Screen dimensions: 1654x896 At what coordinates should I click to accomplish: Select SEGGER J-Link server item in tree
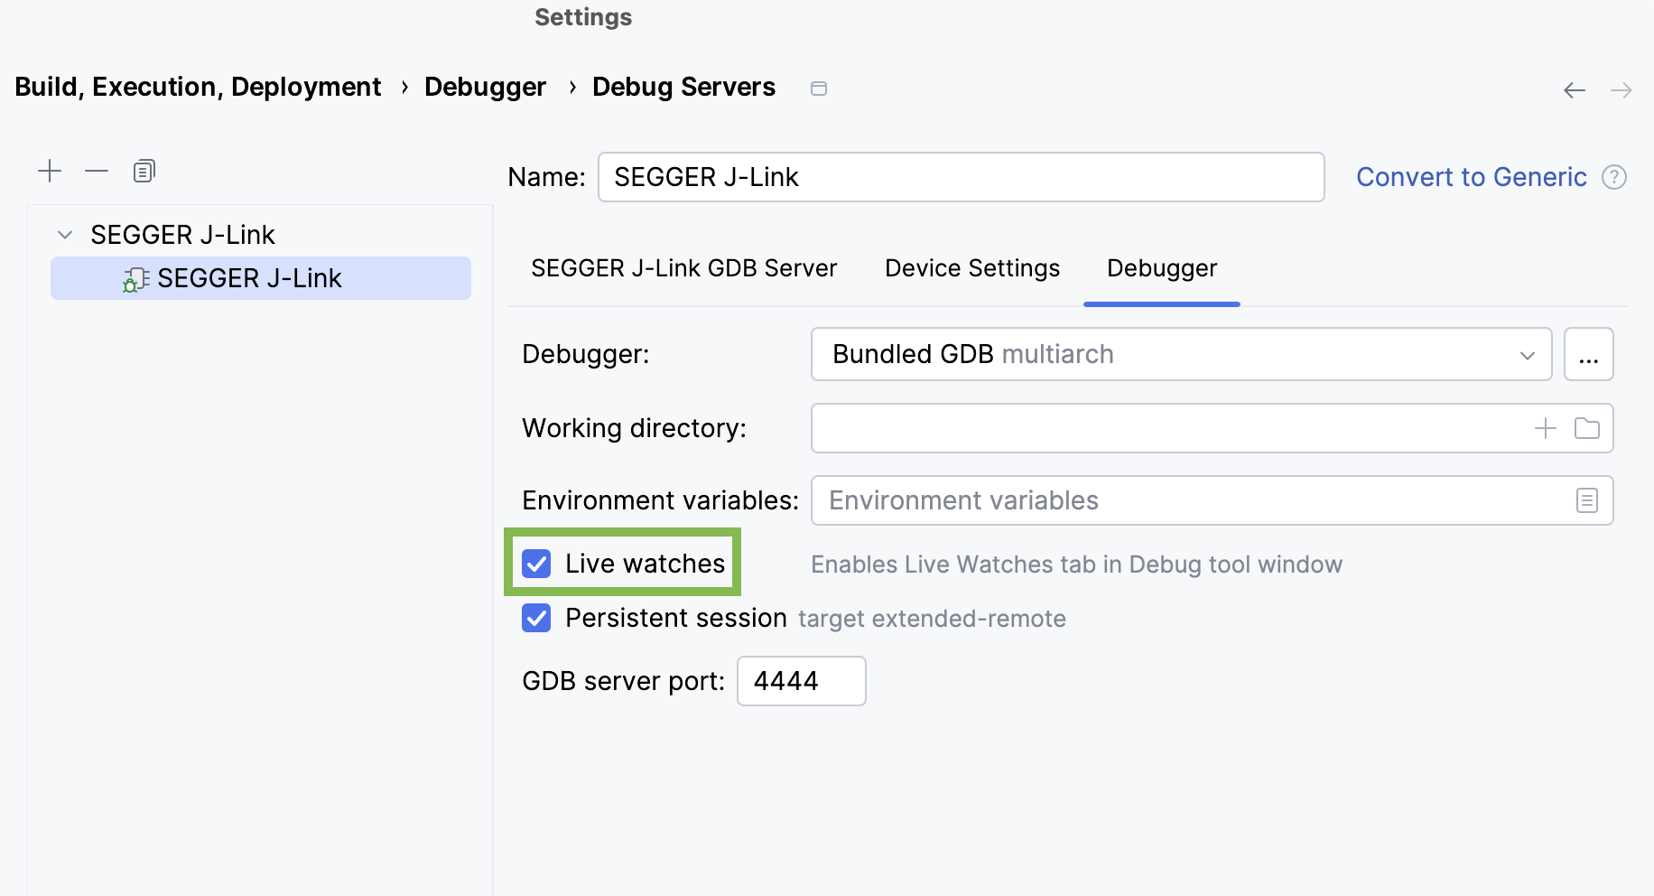pos(249,278)
